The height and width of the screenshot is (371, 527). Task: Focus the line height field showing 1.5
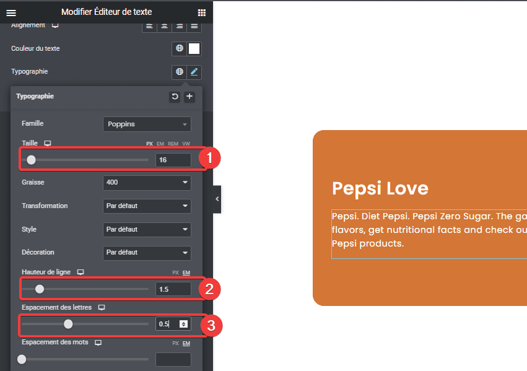pyautogui.click(x=173, y=289)
